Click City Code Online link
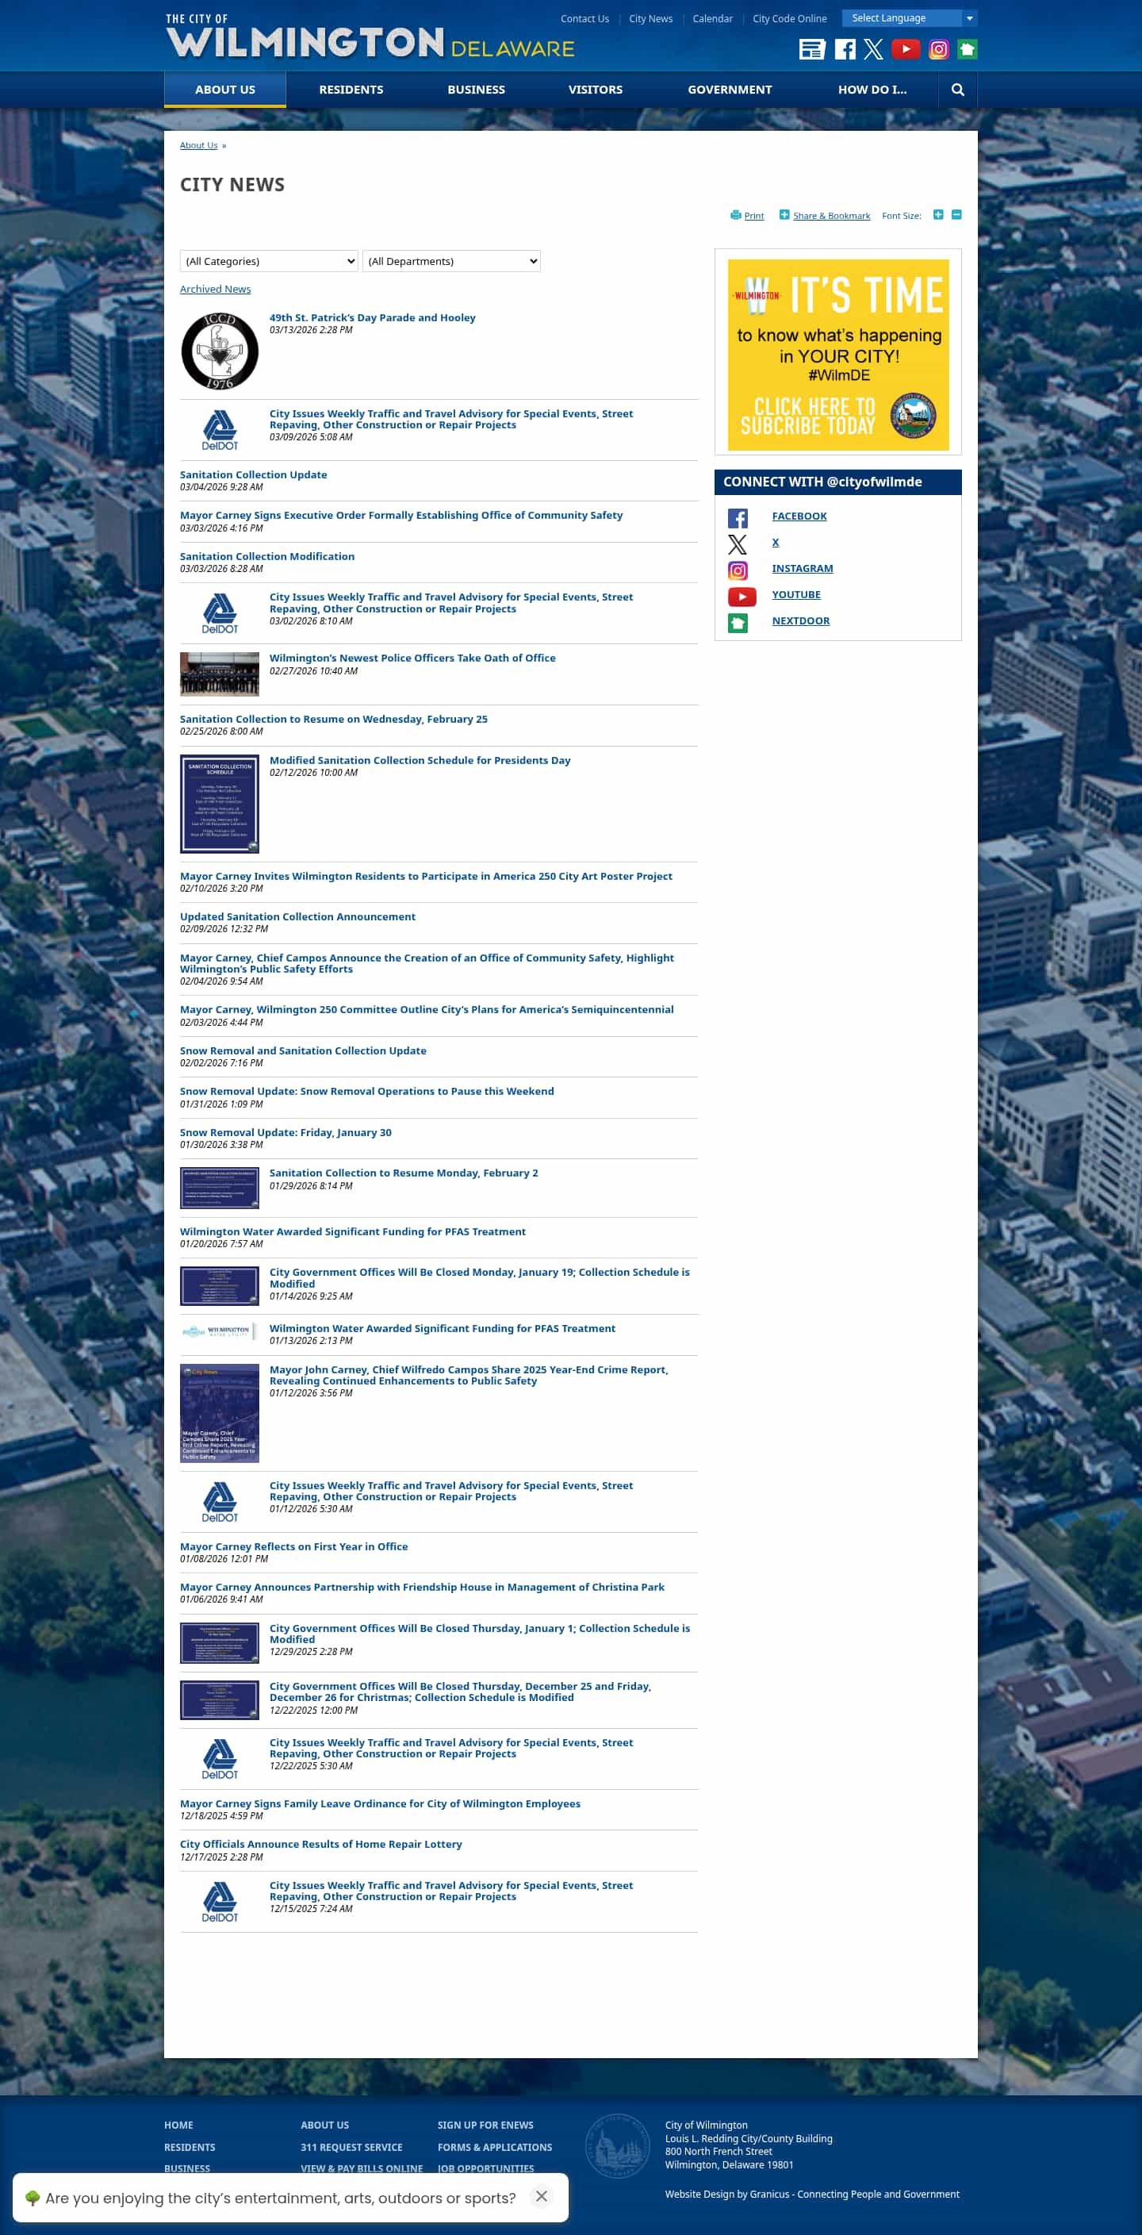The height and width of the screenshot is (2235, 1142). [789, 18]
